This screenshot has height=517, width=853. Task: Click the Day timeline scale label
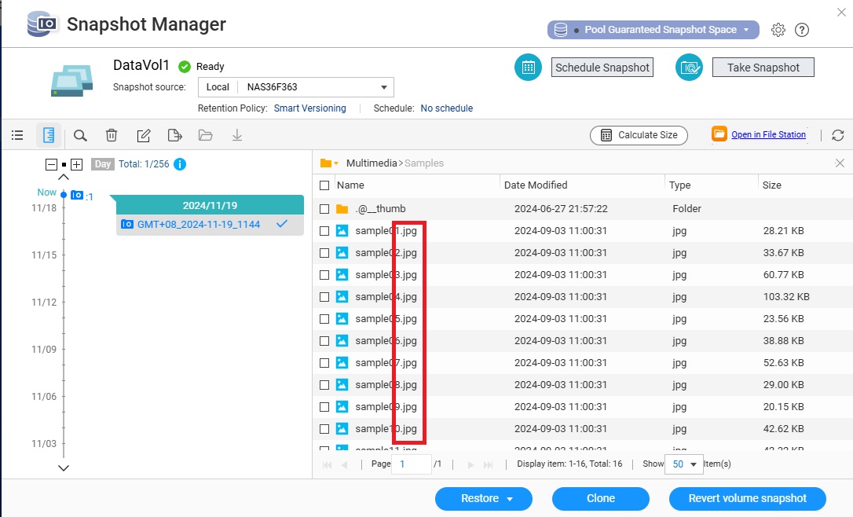(x=102, y=163)
